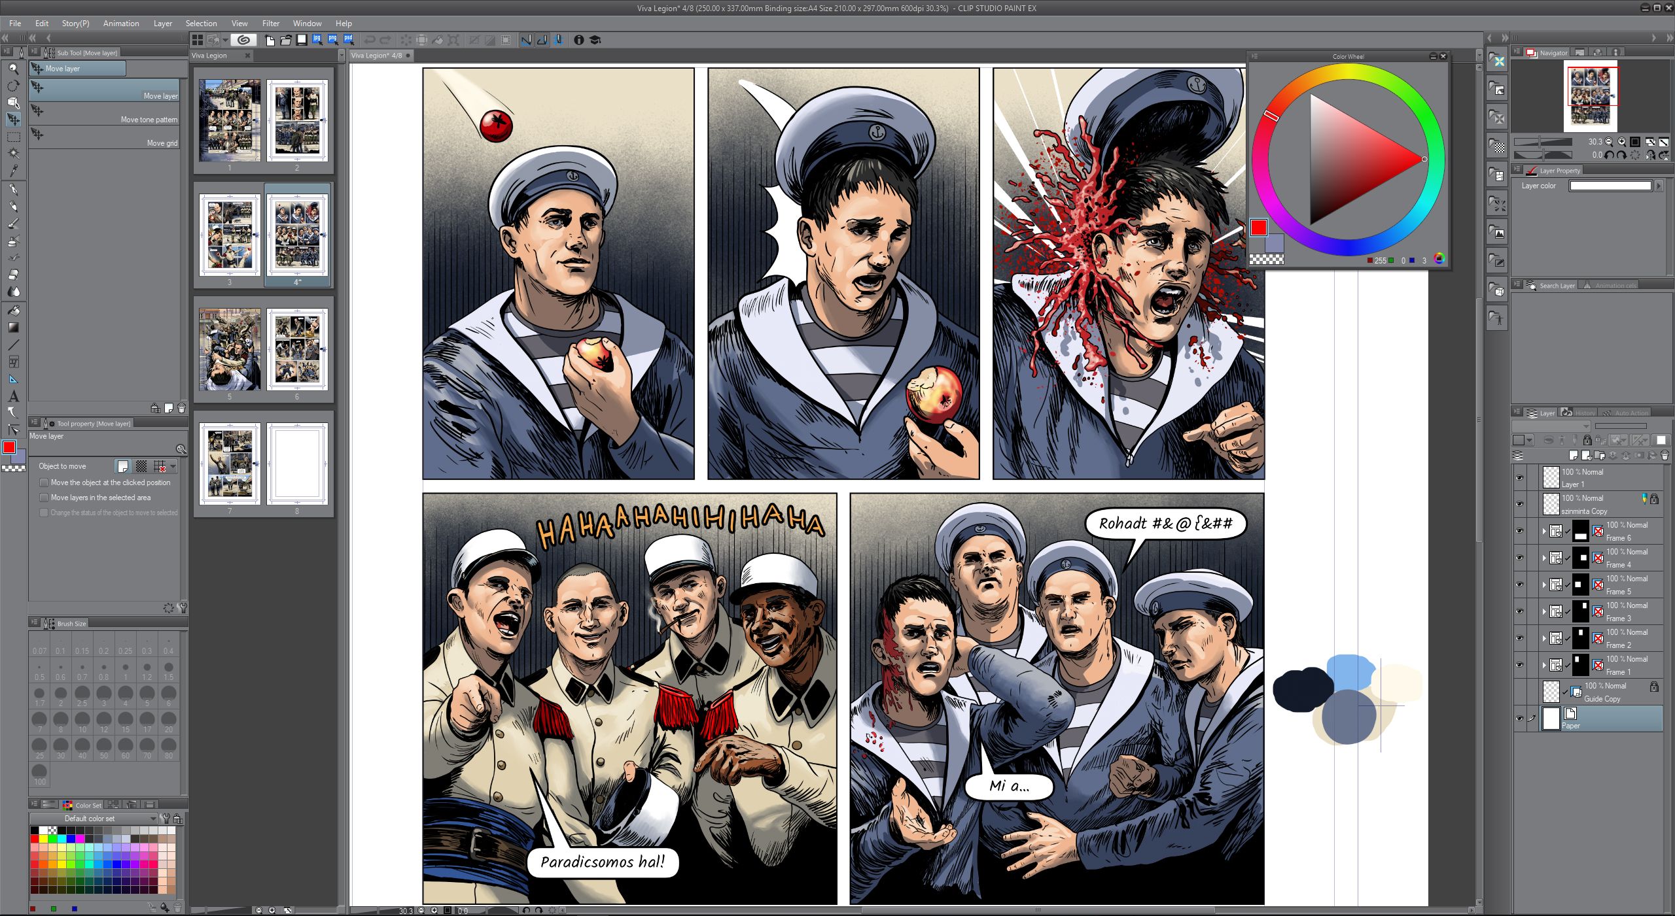This screenshot has width=1675, height=916.
Task: Expand the Frame 1 folder
Action: (1544, 666)
